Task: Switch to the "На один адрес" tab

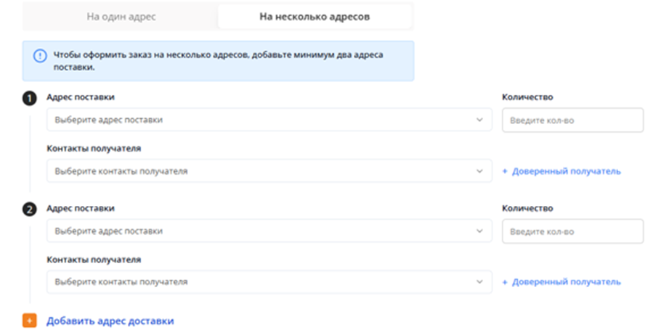Action: [121, 16]
